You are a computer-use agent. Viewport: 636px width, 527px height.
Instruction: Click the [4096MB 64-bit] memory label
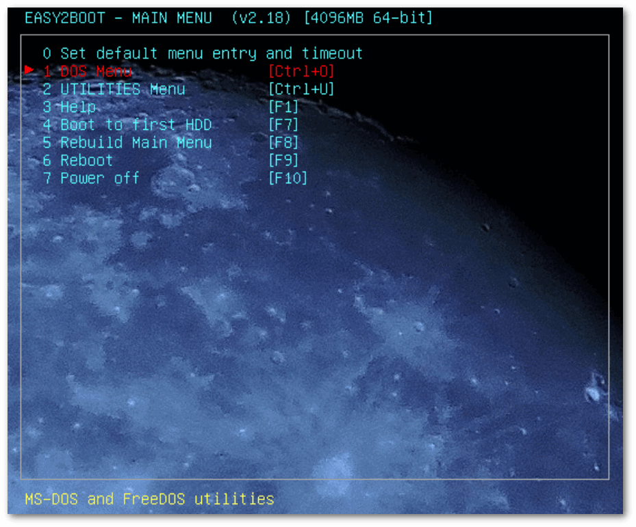(x=369, y=18)
